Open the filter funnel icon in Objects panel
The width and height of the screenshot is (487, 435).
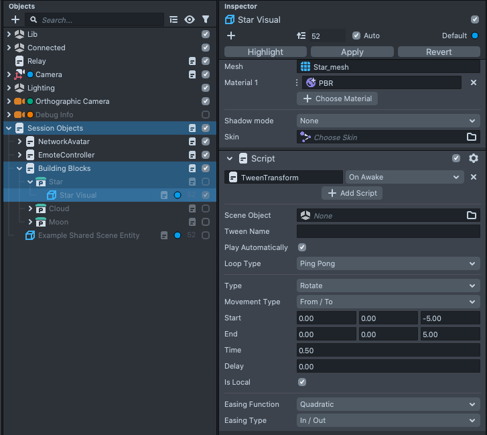point(206,20)
